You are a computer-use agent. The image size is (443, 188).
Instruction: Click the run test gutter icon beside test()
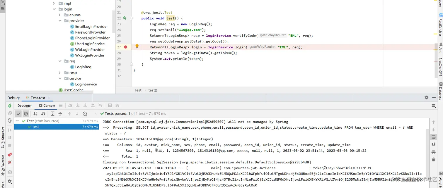(125, 18)
